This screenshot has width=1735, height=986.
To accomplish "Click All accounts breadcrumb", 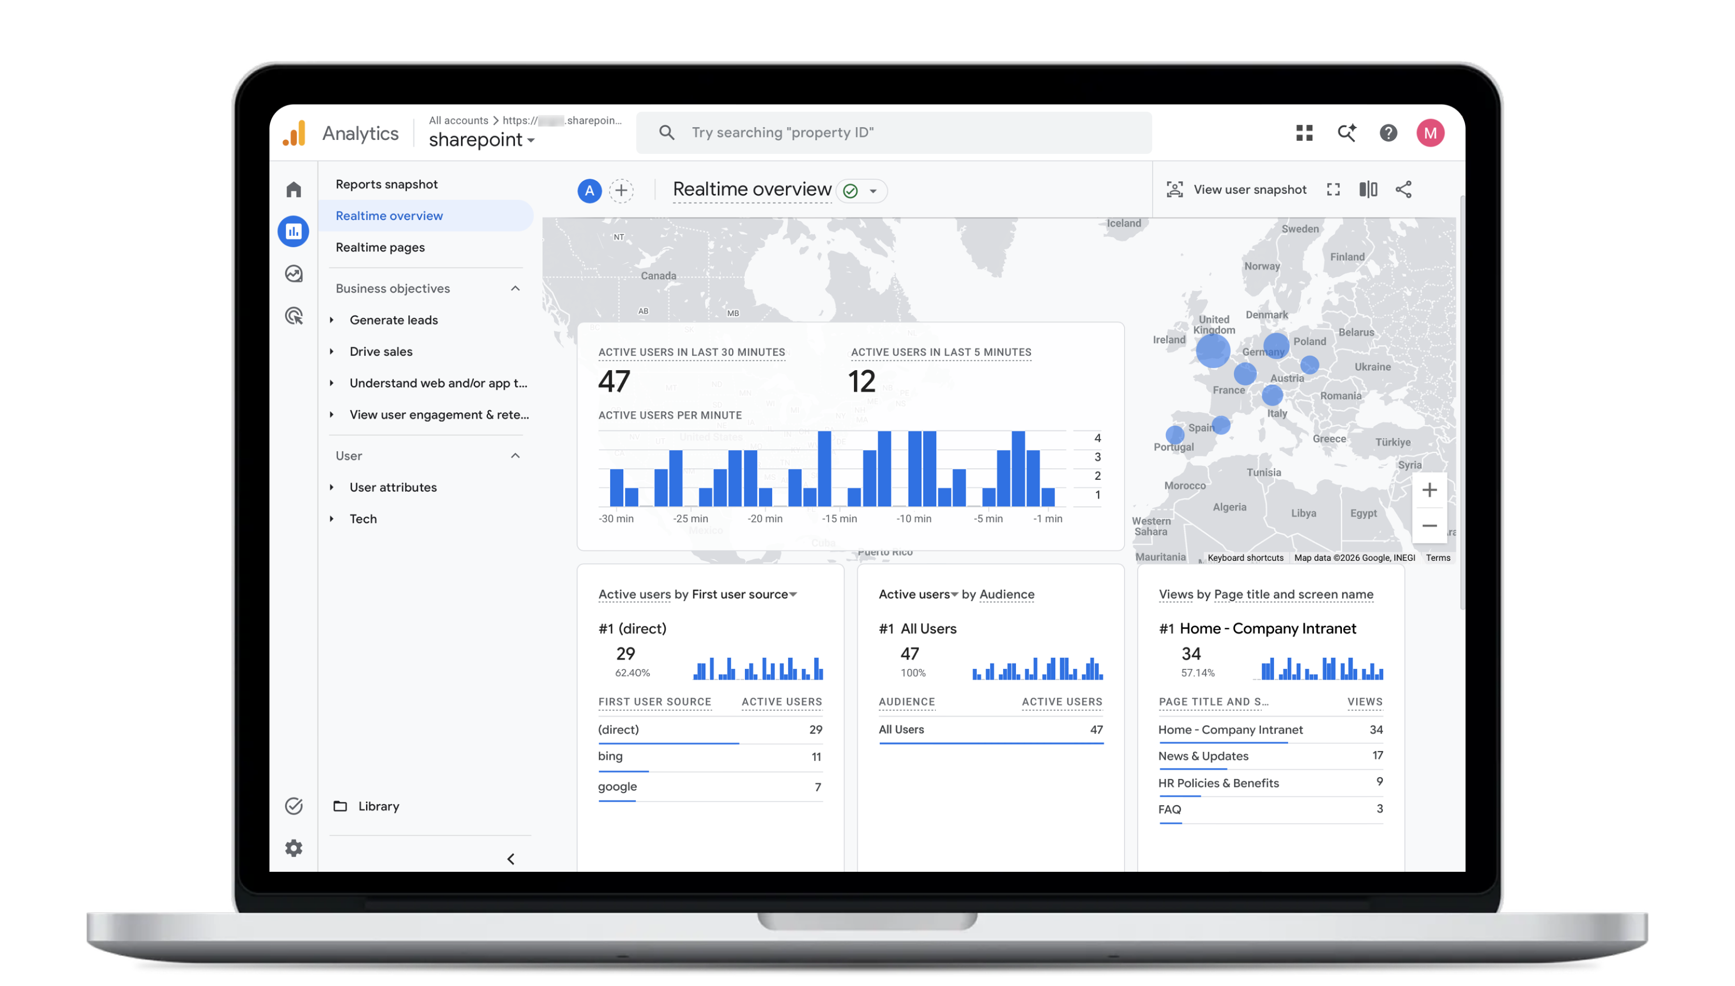I will click(458, 120).
